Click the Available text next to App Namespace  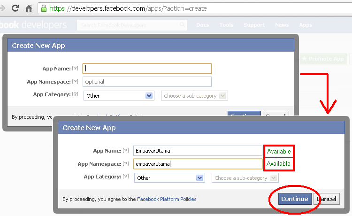pos(279,163)
